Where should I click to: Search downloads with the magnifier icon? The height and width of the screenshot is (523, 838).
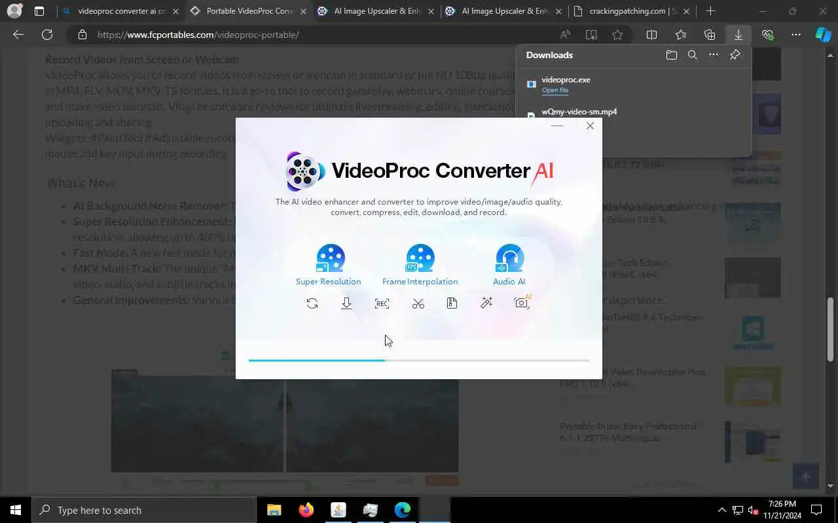pyautogui.click(x=693, y=56)
